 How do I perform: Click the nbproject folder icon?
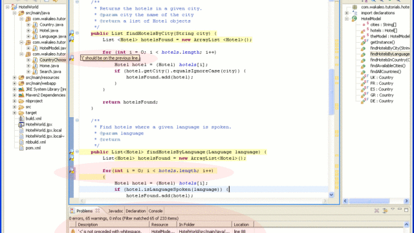pyautogui.click(x=21, y=101)
